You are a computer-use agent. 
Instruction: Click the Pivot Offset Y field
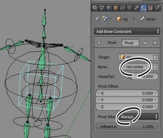click(x=127, y=100)
